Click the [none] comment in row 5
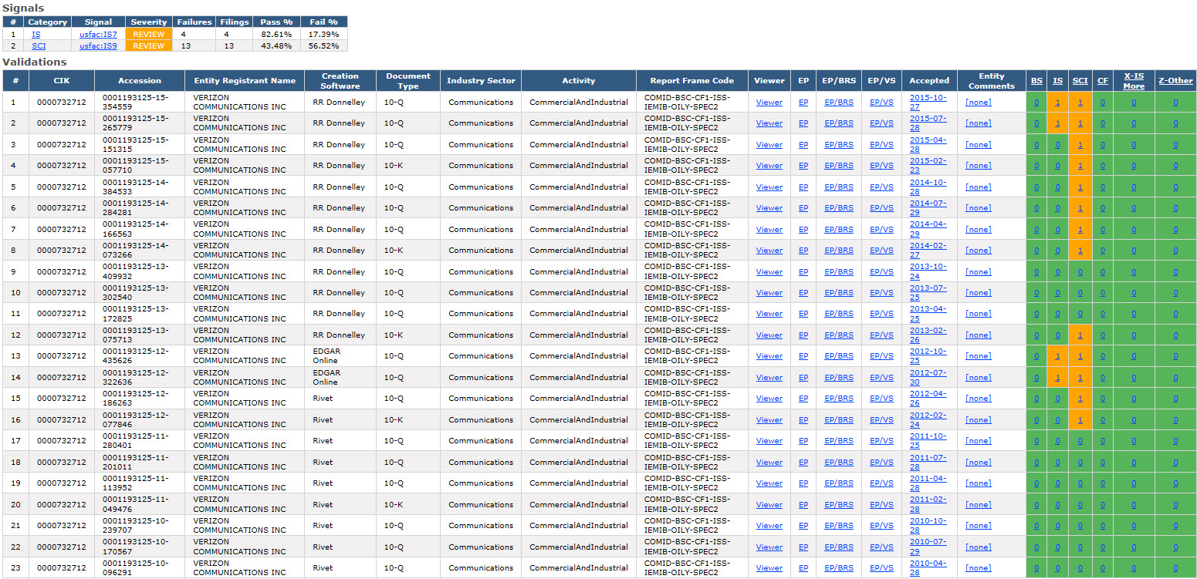 pos(979,187)
